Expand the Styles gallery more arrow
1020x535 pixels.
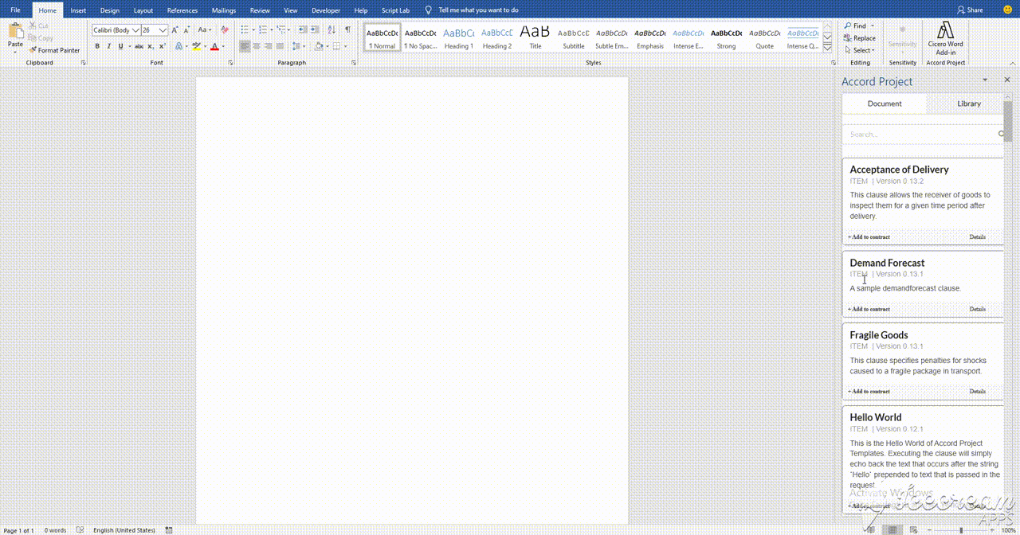pos(827,48)
